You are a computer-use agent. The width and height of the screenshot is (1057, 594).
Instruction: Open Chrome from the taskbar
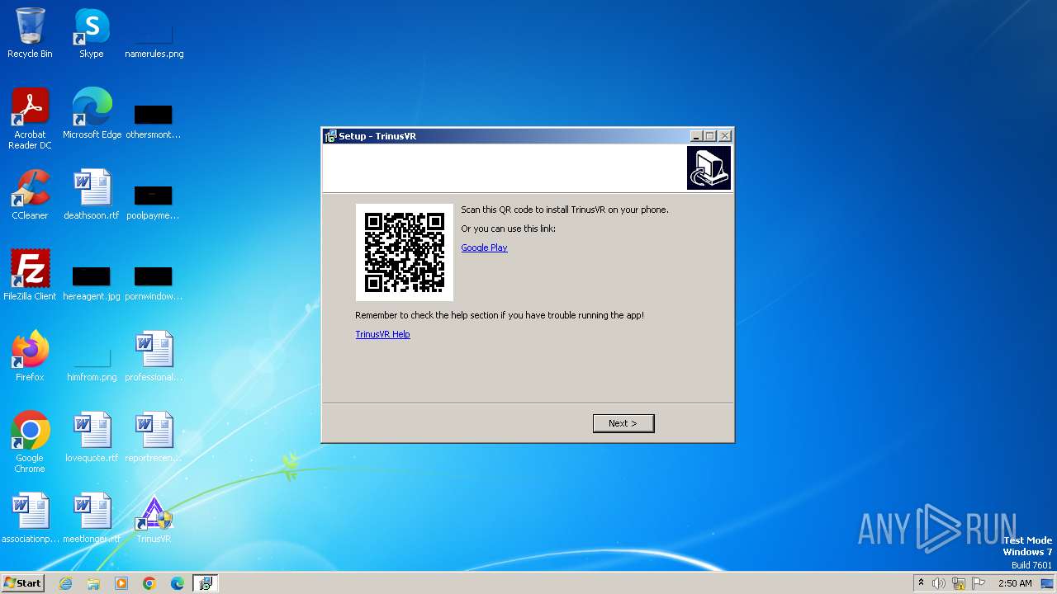pos(149,583)
